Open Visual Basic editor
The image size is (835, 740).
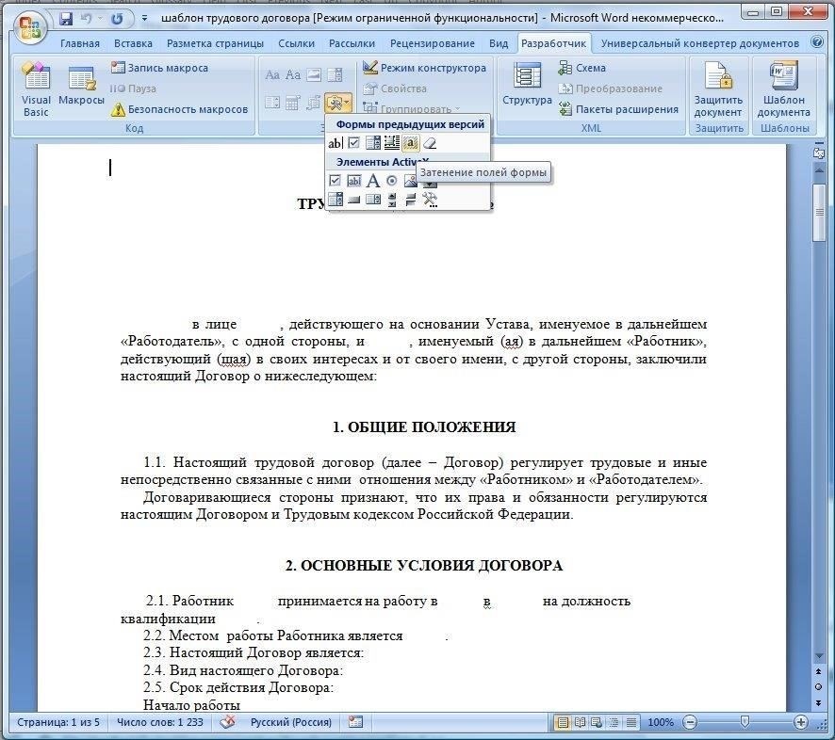pyautogui.click(x=36, y=88)
